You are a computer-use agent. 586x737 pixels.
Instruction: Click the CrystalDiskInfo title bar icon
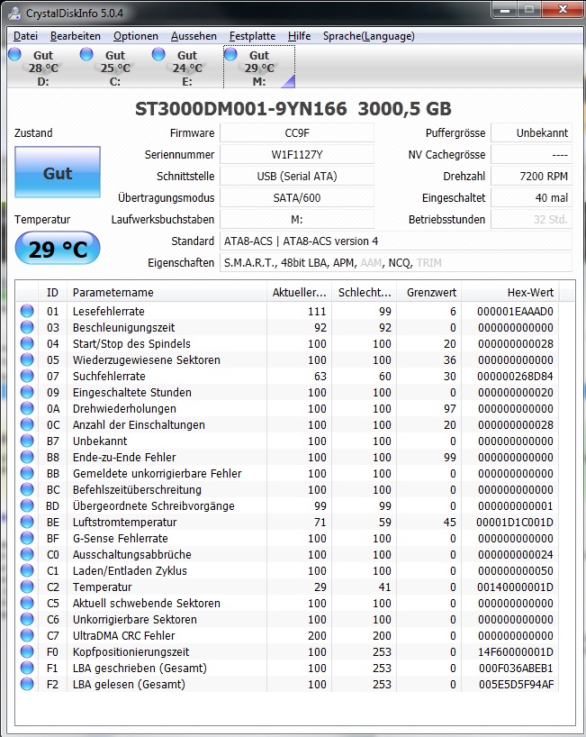click(x=15, y=13)
